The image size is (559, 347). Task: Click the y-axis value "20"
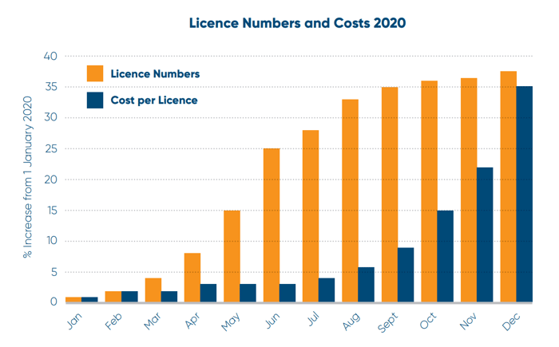pyautogui.click(x=50, y=179)
